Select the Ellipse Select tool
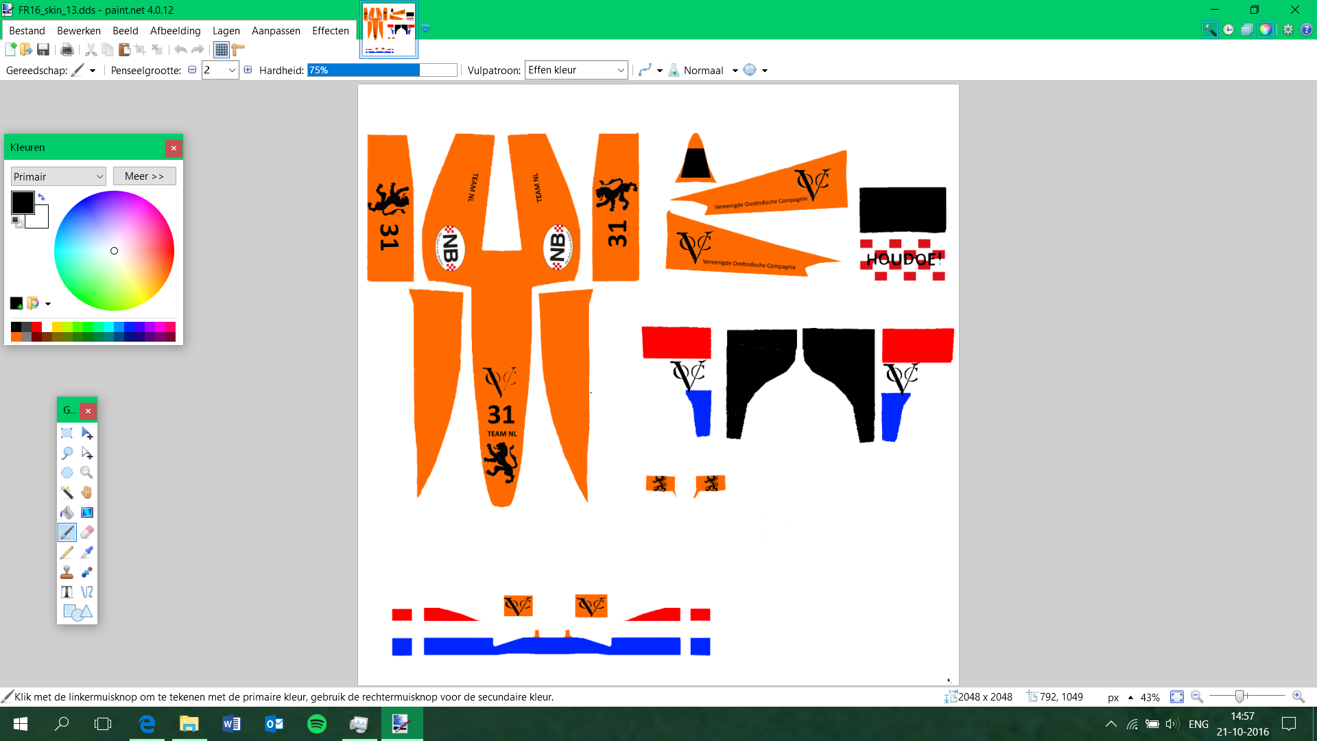 click(x=67, y=473)
